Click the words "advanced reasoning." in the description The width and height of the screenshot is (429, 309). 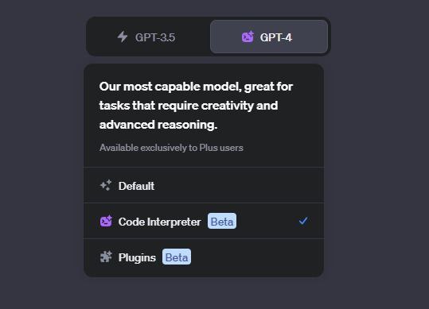(x=158, y=125)
